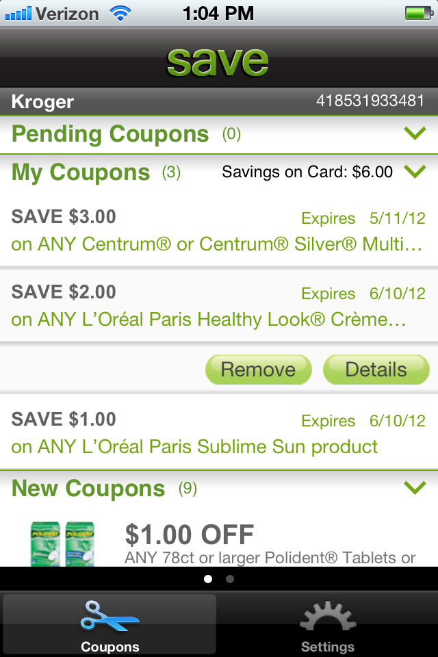
Task: Tap the second page indicator dot
Action: click(230, 579)
